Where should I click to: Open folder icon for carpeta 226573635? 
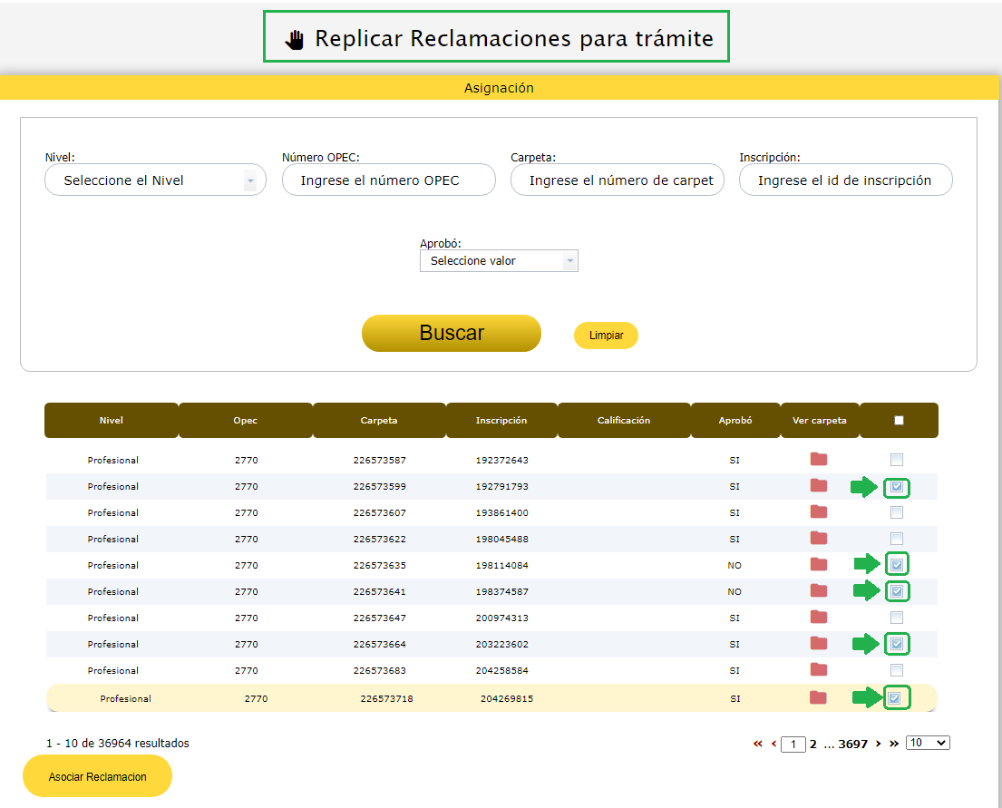tap(819, 564)
